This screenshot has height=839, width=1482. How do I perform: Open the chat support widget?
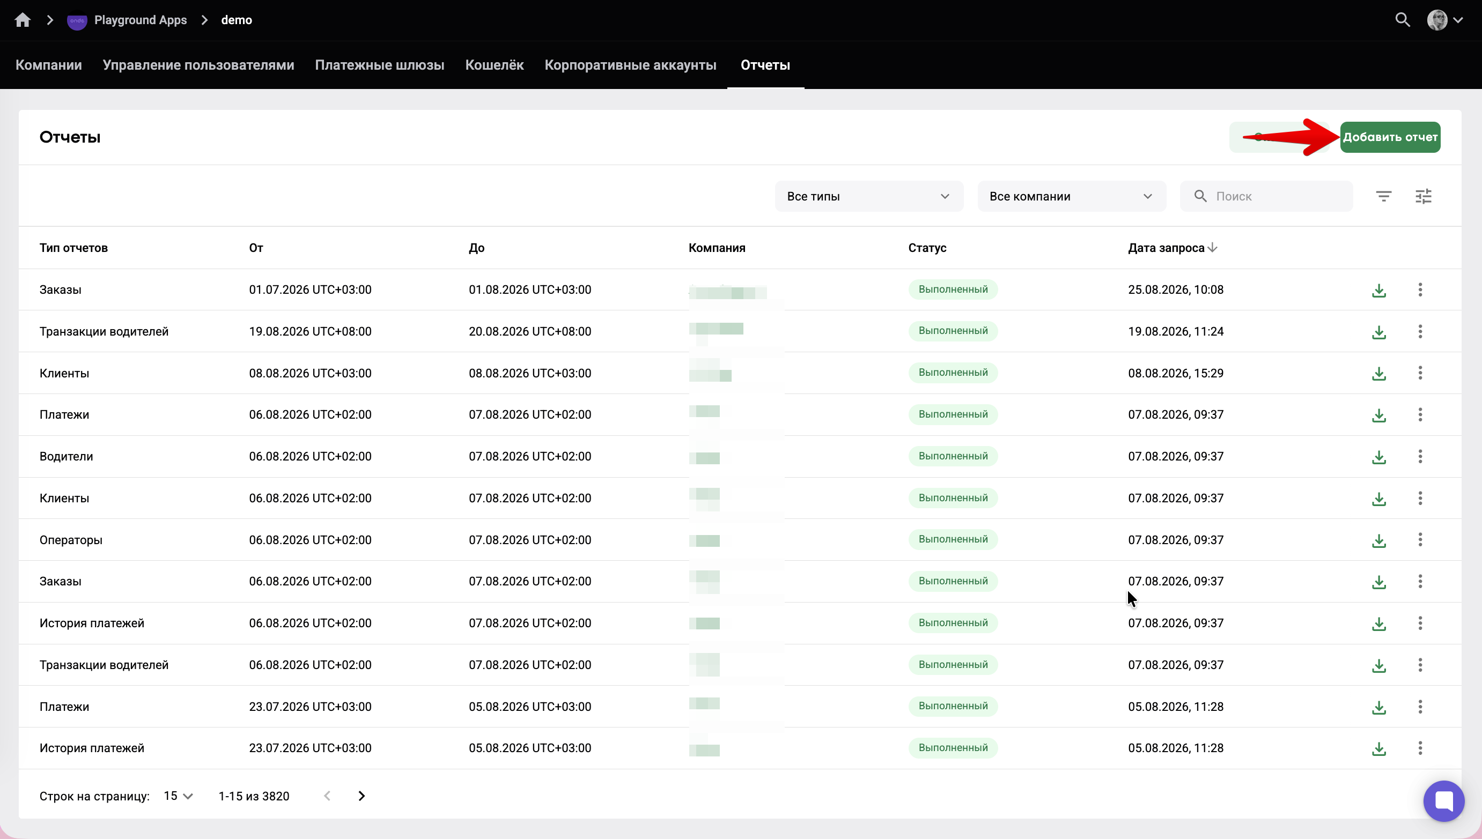pyautogui.click(x=1443, y=801)
